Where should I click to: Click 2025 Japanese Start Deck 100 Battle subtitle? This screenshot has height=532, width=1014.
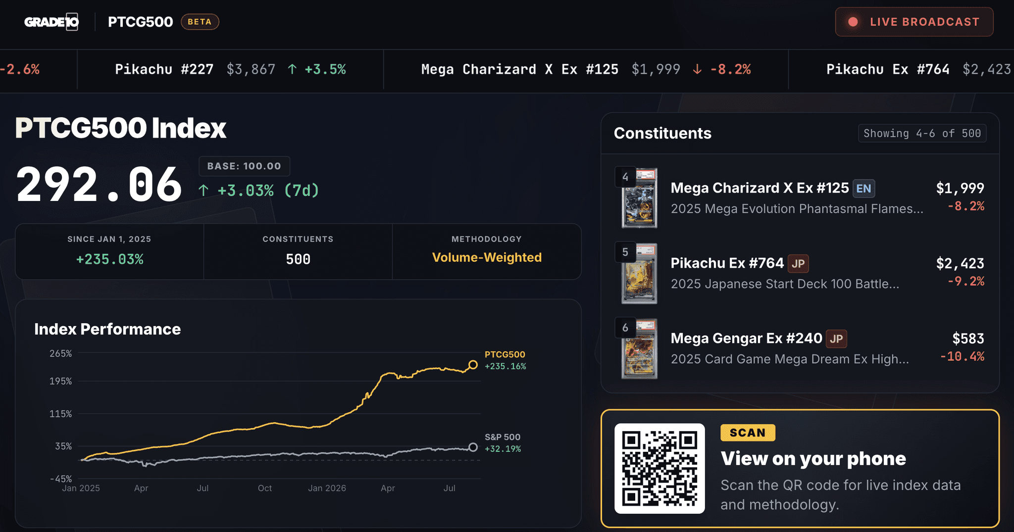(x=785, y=284)
